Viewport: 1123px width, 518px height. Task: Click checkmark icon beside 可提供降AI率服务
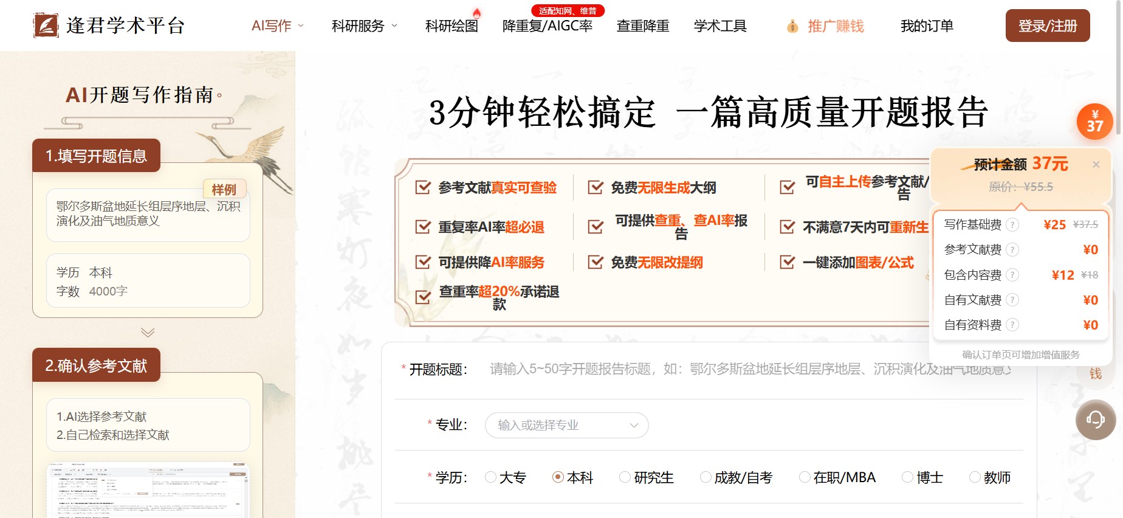[423, 262]
